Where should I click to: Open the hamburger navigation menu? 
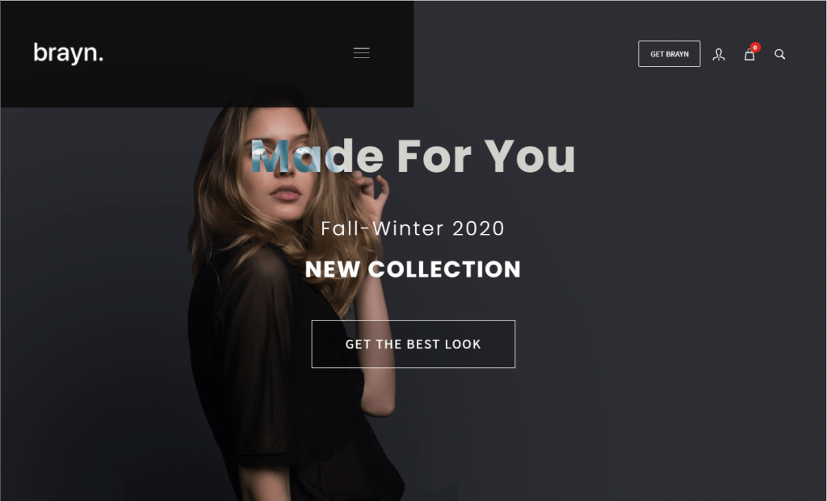pyautogui.click(x=361, y=52)
